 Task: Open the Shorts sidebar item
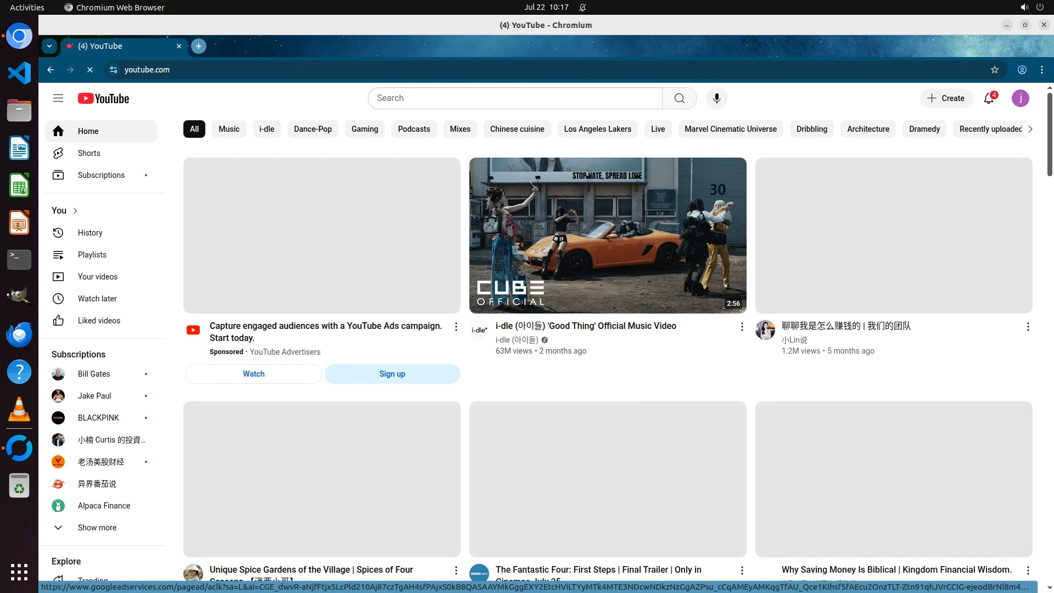click(x=89, y=153)
